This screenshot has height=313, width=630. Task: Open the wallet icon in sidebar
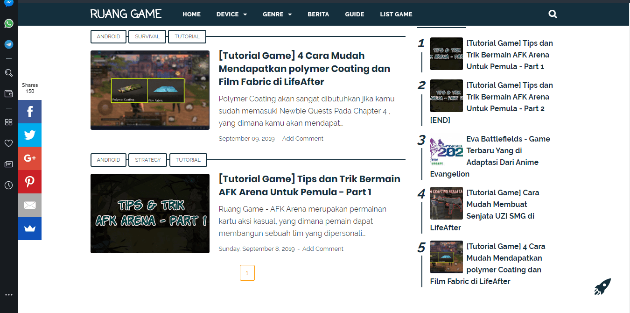8,94
